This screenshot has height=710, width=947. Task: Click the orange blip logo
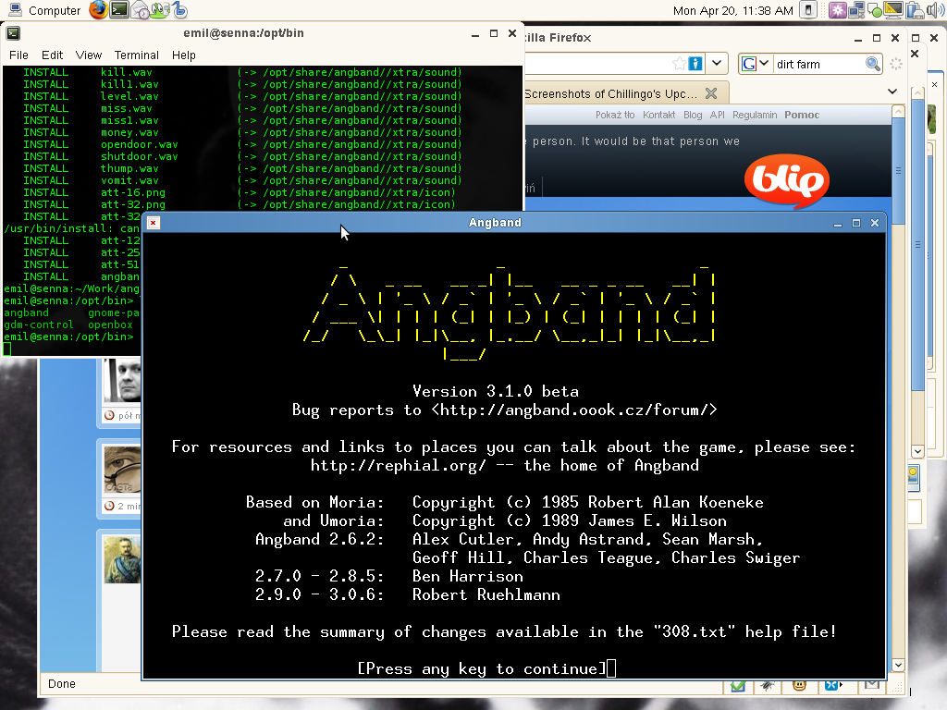tap(786, 180)
